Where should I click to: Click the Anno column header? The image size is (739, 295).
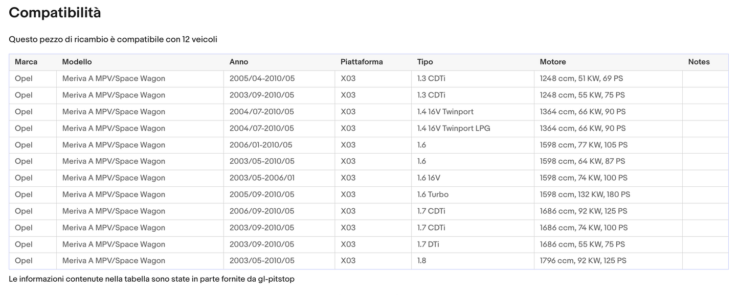[x=239, y=62]
